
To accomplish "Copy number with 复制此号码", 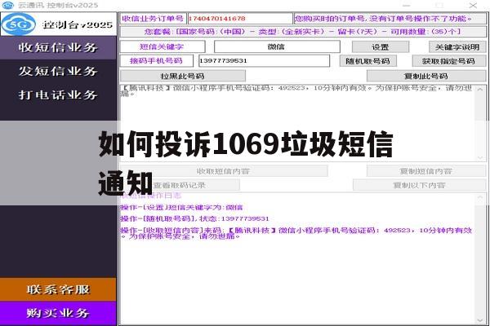I will pos(426,76).
